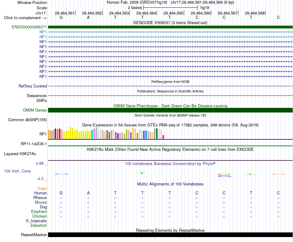Click the ENSG00000266371 track label

(29, 27)
